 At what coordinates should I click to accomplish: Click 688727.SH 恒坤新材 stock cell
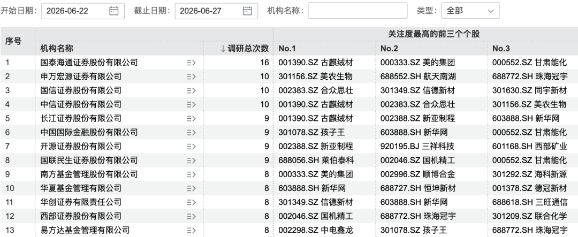418,188
